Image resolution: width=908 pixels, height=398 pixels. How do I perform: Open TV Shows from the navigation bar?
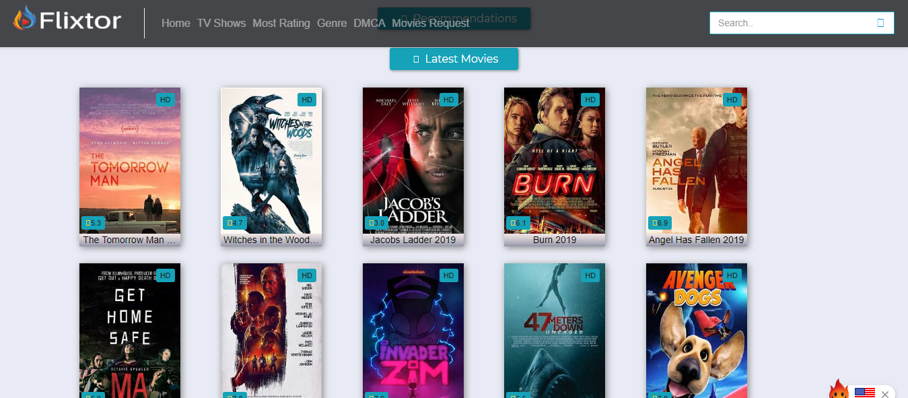pos(221,24)
